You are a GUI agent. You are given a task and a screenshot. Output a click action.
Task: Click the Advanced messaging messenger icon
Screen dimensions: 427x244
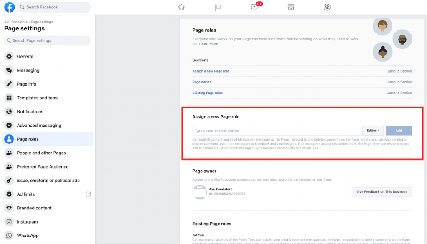[x=9, y=125]
